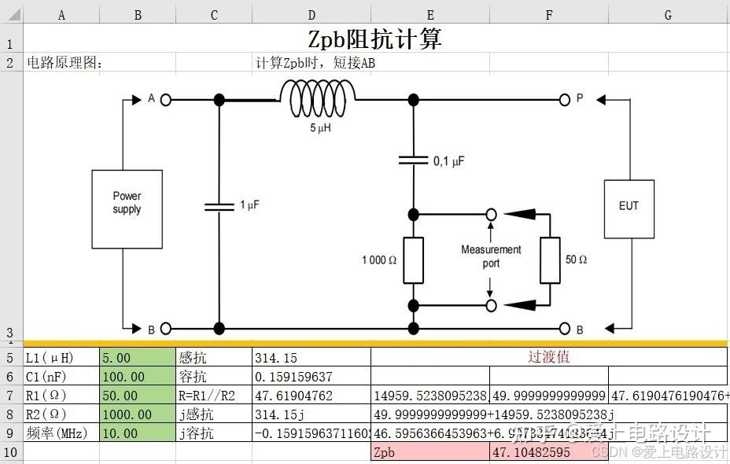Click the value cell '47.61904762'

(x=312, y=395)
